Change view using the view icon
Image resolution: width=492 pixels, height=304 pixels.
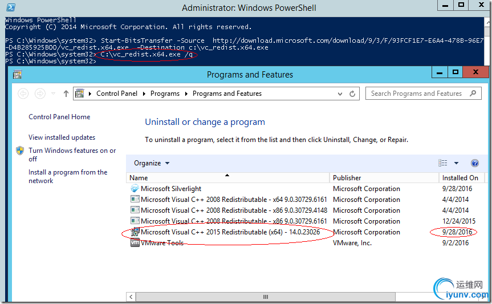(443, 163)
